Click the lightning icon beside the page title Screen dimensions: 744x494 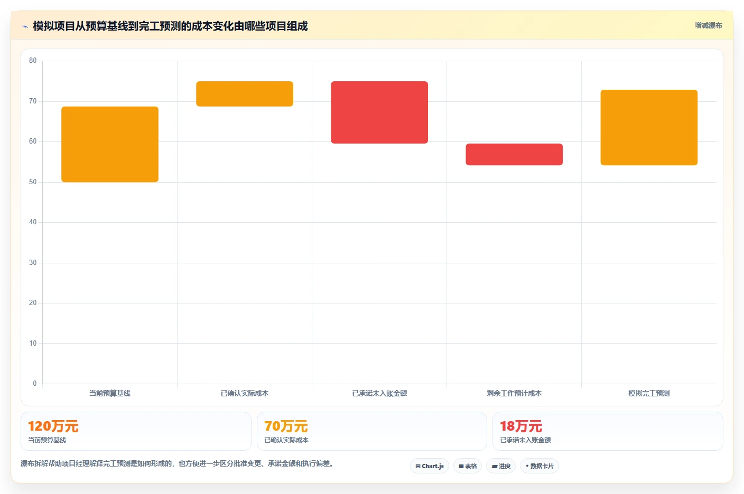click(25, 26)
